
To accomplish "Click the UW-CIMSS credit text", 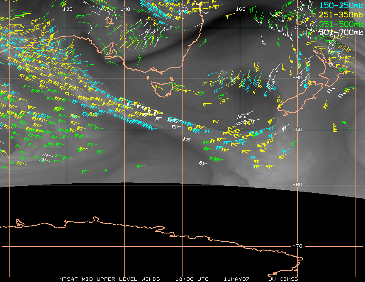I will pos(283,279).
